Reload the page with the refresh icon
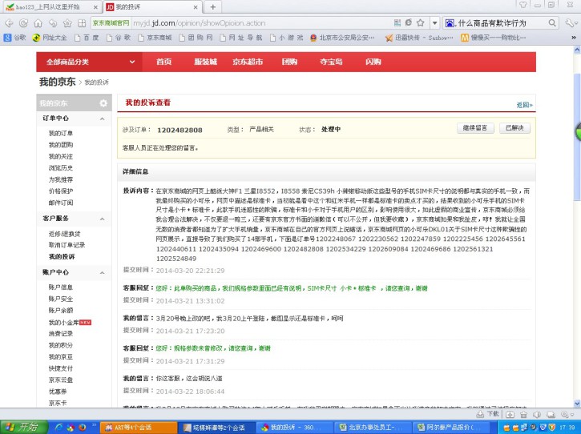Viewport: 581px width, 434px height. [x=23, y=23]
